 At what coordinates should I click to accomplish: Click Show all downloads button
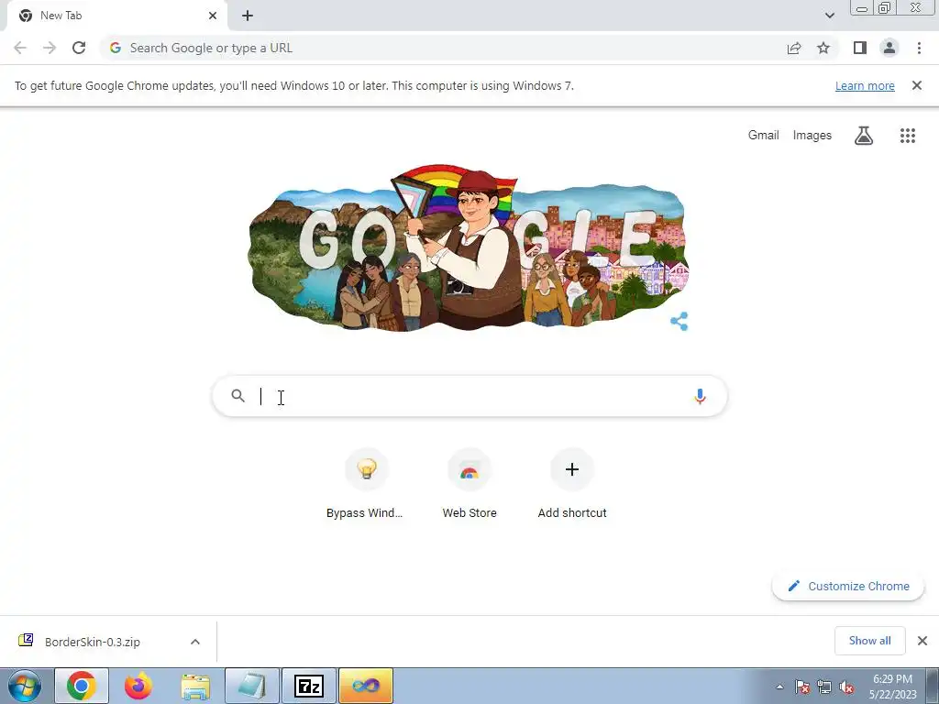click(869, 641)
